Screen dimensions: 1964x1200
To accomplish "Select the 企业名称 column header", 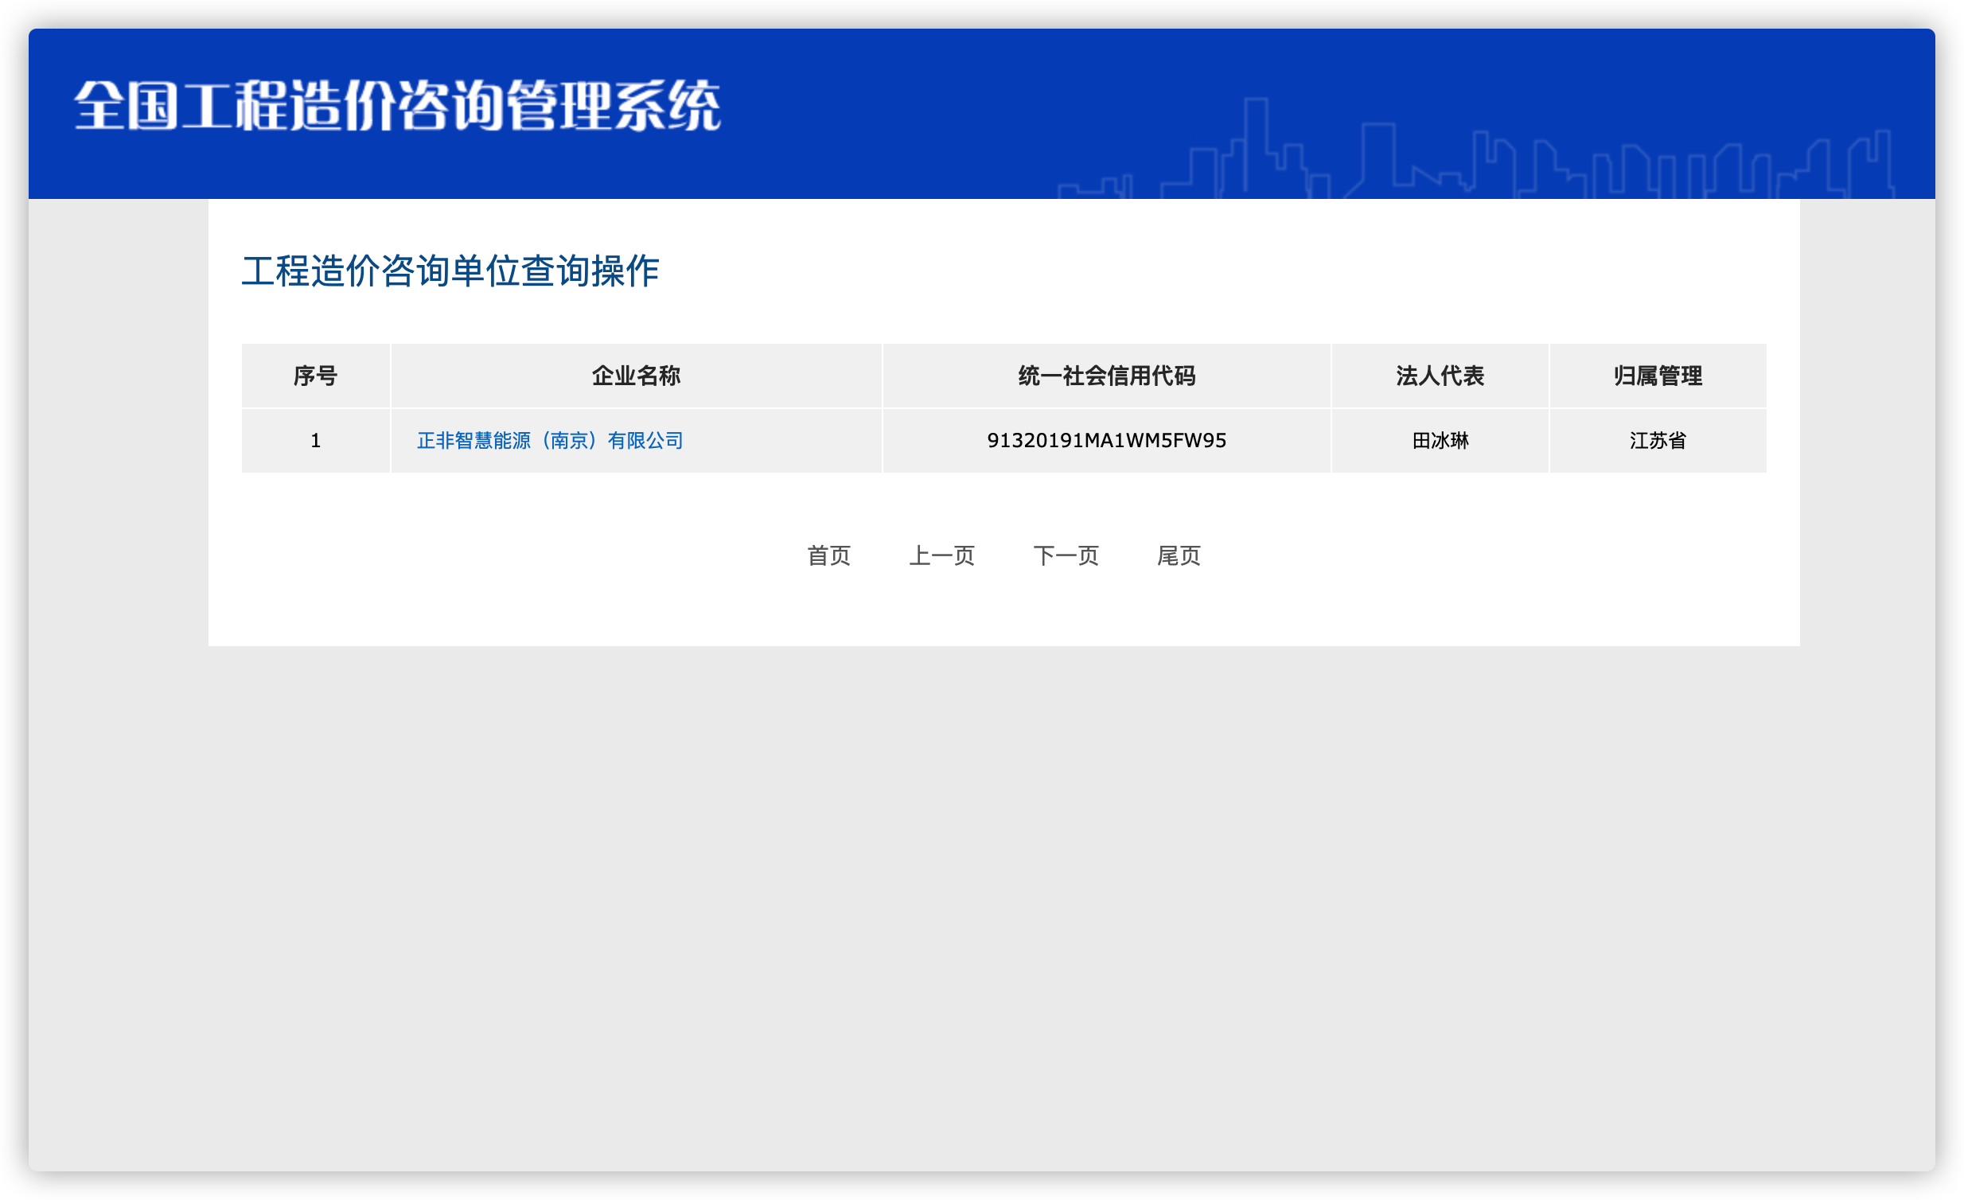I will pyautogui.click(x=636, y=376).
